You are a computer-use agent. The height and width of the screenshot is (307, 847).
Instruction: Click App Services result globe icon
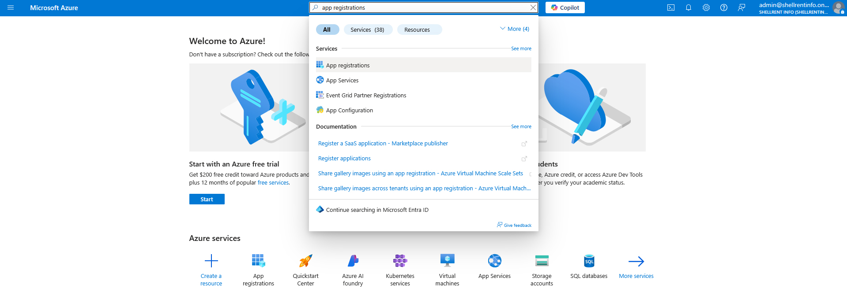320,80
